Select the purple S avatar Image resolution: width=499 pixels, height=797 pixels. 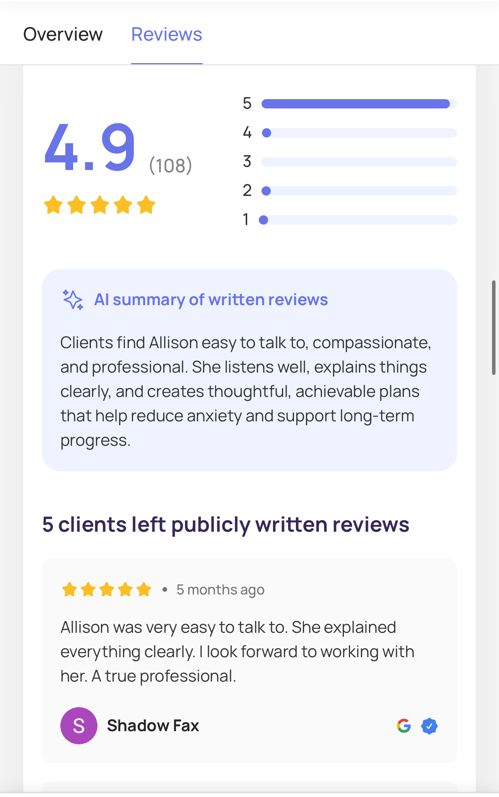point(79,726)
